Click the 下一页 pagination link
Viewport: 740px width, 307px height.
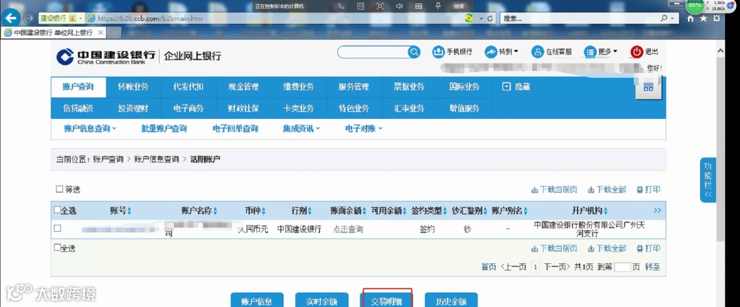(557, 267)
